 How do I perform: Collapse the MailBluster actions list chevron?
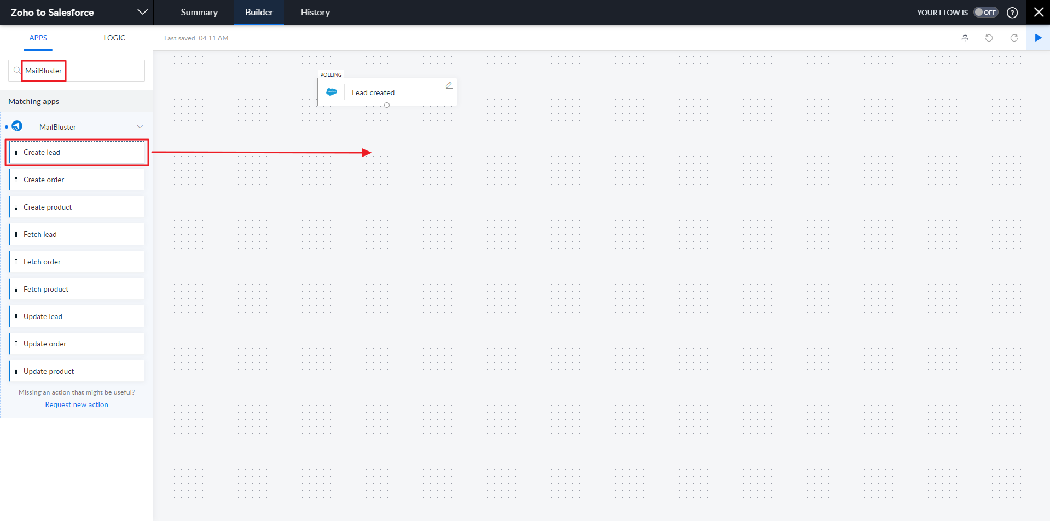tap(140, 127)
